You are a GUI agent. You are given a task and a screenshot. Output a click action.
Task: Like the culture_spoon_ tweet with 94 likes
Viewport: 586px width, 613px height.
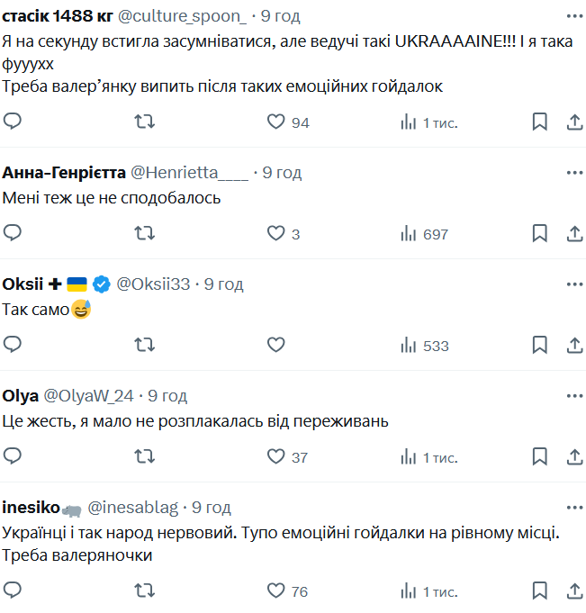pyautogui.click(x=276, y=122)
